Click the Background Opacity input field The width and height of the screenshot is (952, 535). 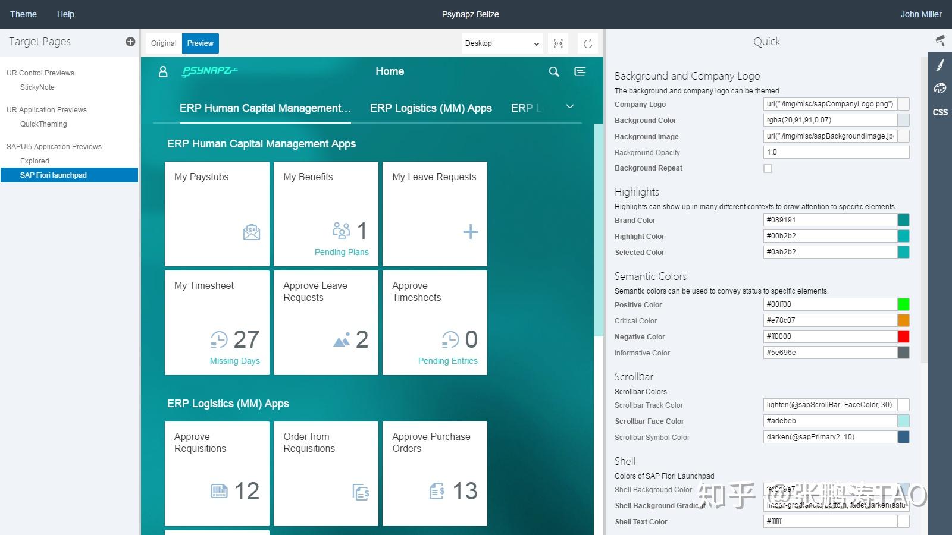[836, 152]
